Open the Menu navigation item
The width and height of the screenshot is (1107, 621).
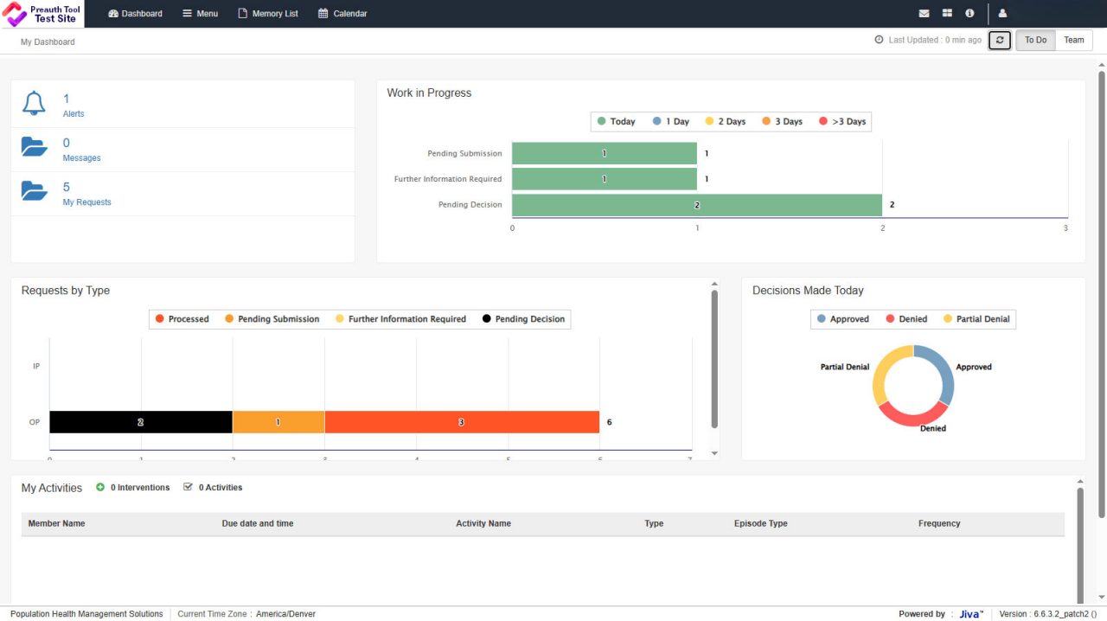[x=200, y=13]
